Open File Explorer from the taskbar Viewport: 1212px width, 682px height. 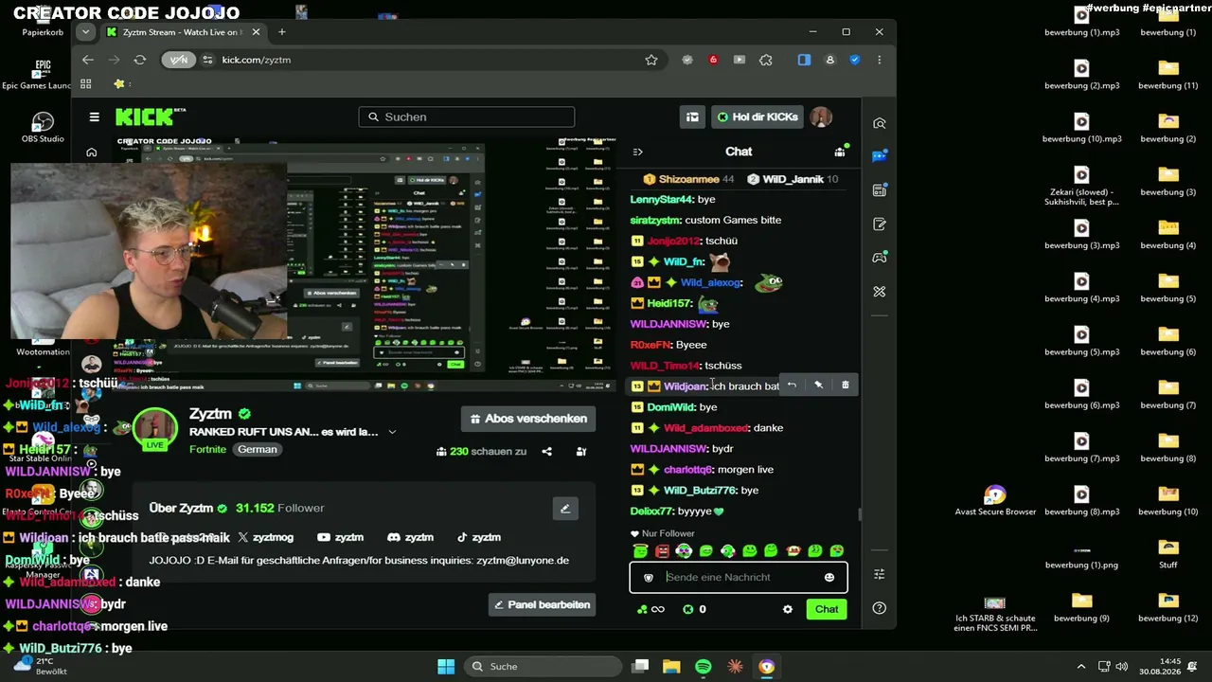point(671,667)
